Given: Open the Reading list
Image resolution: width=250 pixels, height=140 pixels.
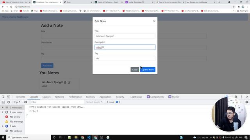Looking at the screenshot, I should tap(243, 11).
